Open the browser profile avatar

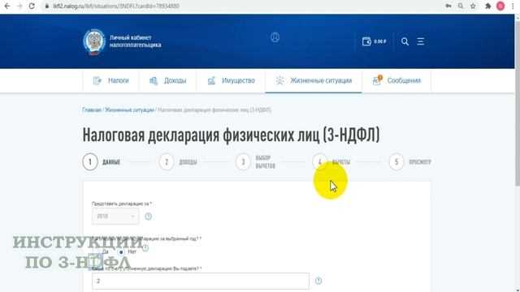click(x=500, y=6)
